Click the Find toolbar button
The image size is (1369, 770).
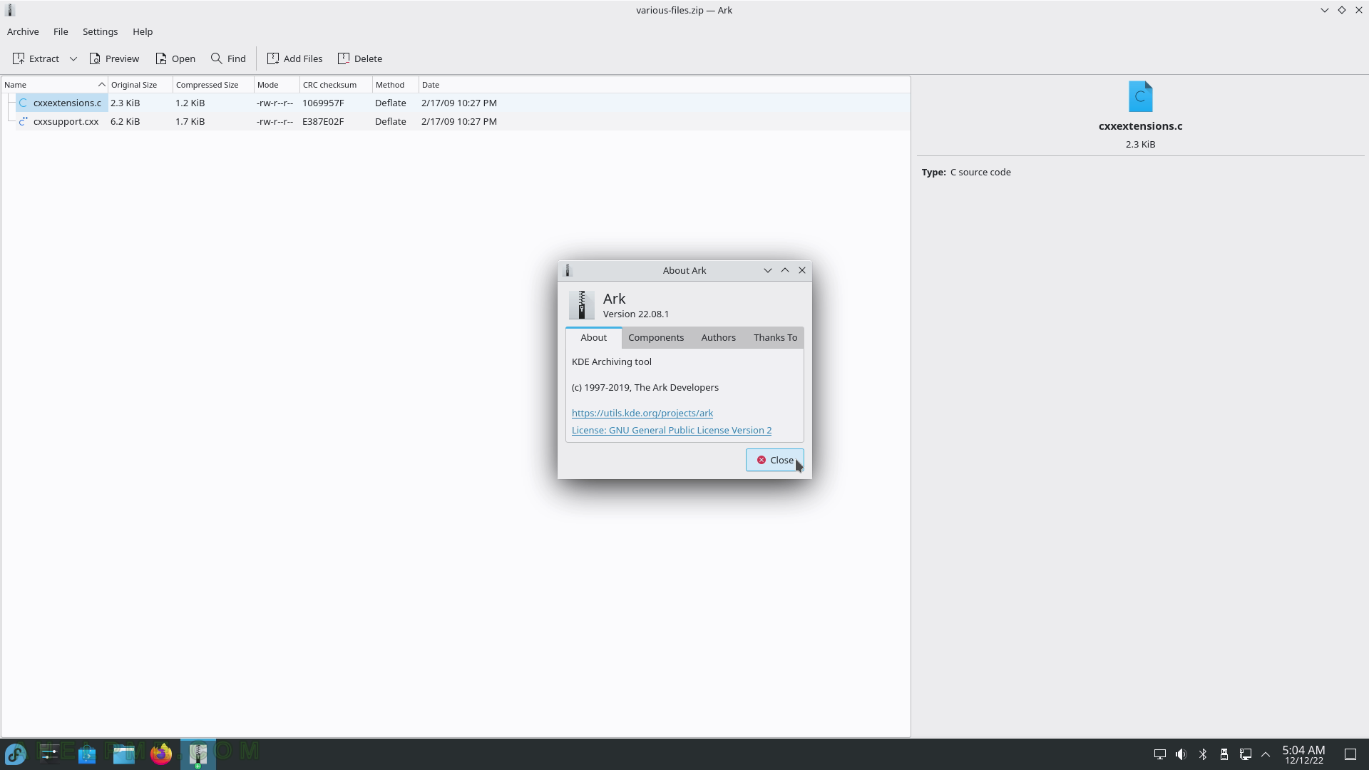click(228, 58)
